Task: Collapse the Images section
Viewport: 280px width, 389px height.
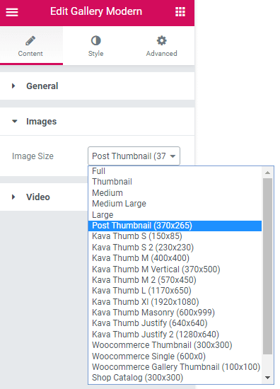Action: 97,122
